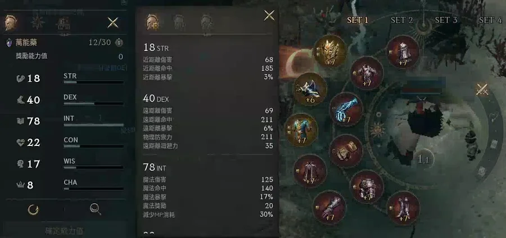Select SET 4 equipment preset
Screen dimensions: 506x238
tap(490, 20)
